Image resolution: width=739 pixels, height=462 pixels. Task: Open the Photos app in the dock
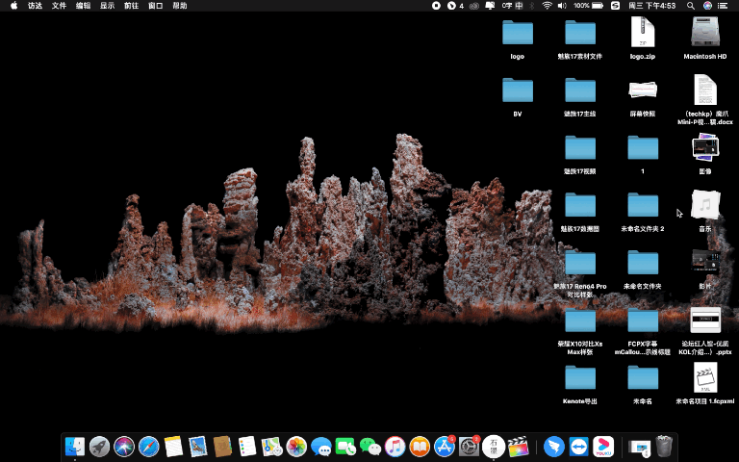296,447
